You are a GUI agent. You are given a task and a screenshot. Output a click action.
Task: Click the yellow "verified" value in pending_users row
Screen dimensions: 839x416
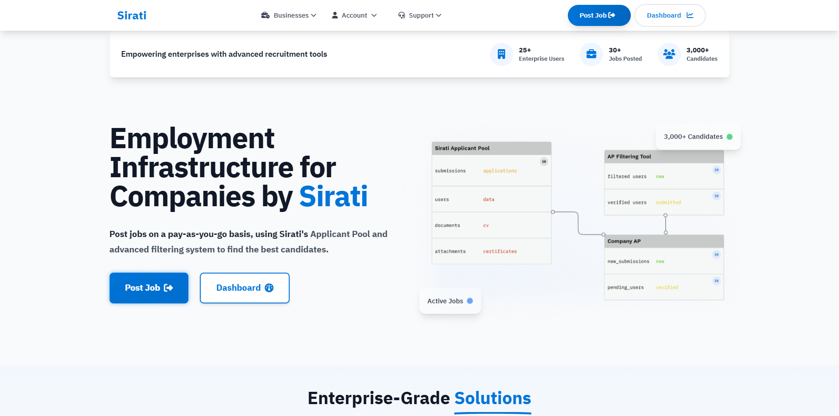pyautogui.click(x=667, y=287)
